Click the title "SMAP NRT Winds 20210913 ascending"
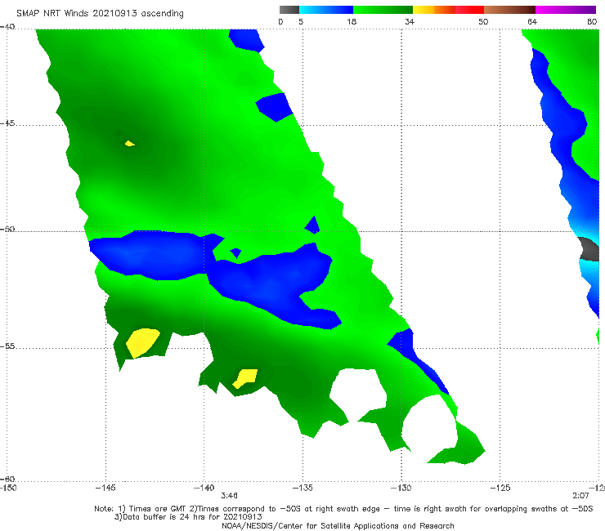This screenshot has width=605, height=531. (x=100, y=13)
